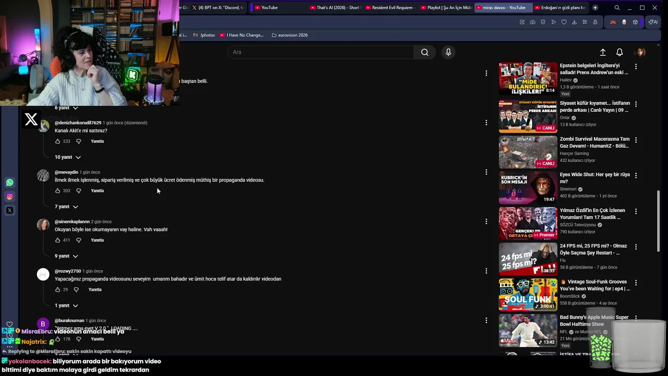The height and width of the screenshot is (376, 668).
Task: Open a new browser tab with plus button
Action: 595,8
